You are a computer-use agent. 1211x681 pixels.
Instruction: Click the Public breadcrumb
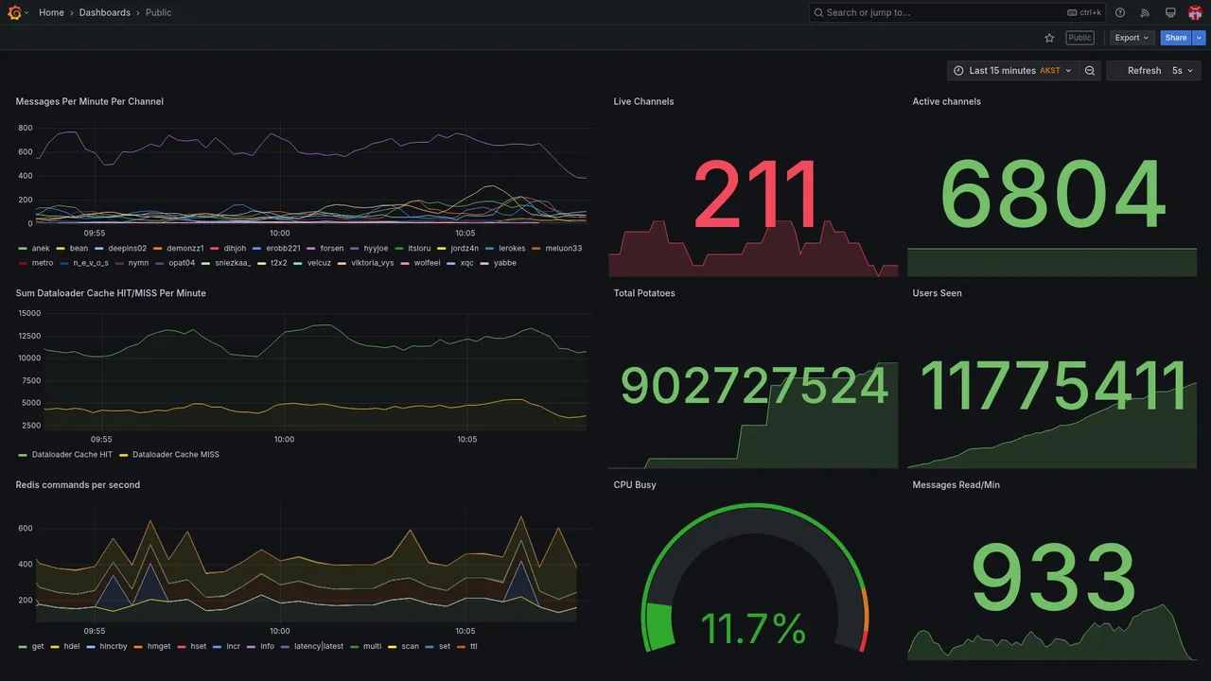click(159, 12)
